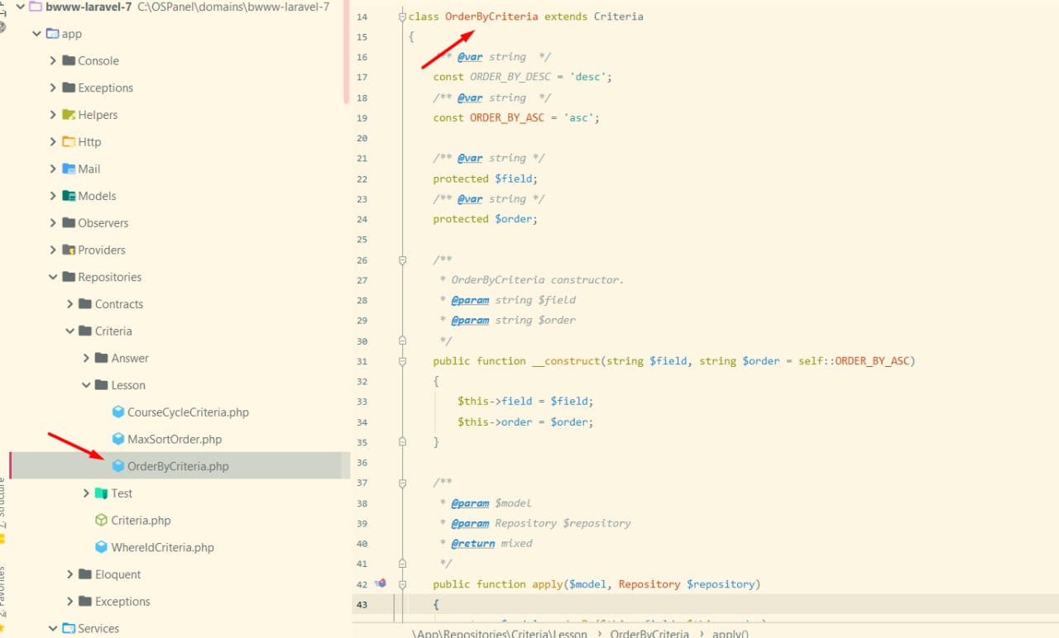Click the CourseCycleCriteria.php file icon
Viewport: 1059px width, 638px height.
tap(118, 412)
